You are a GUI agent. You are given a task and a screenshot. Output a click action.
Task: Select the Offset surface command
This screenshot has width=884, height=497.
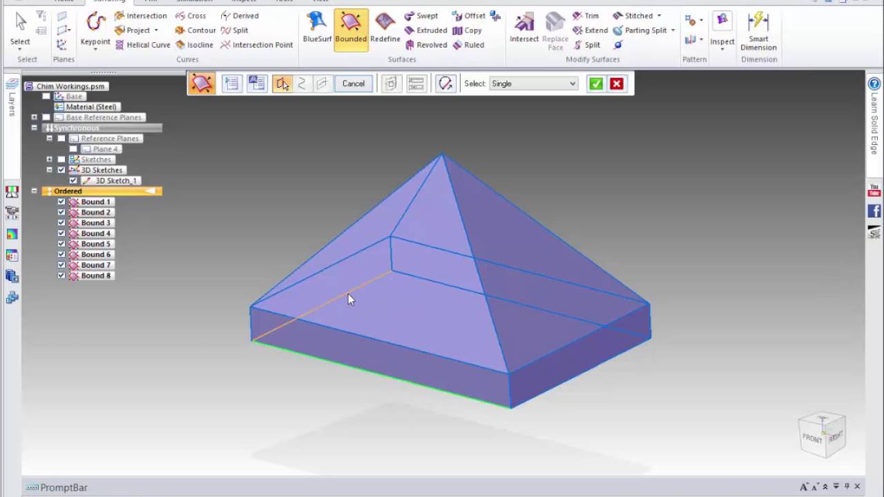(x=468, y=16)
